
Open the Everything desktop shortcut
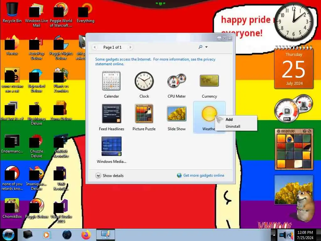(85, 12)
